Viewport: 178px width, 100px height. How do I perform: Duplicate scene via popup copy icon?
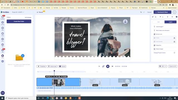tap(59, 77)
